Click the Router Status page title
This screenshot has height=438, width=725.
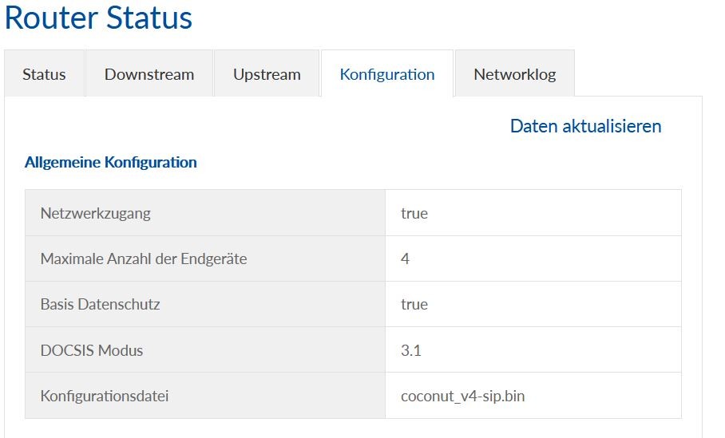tap(98, 18)
